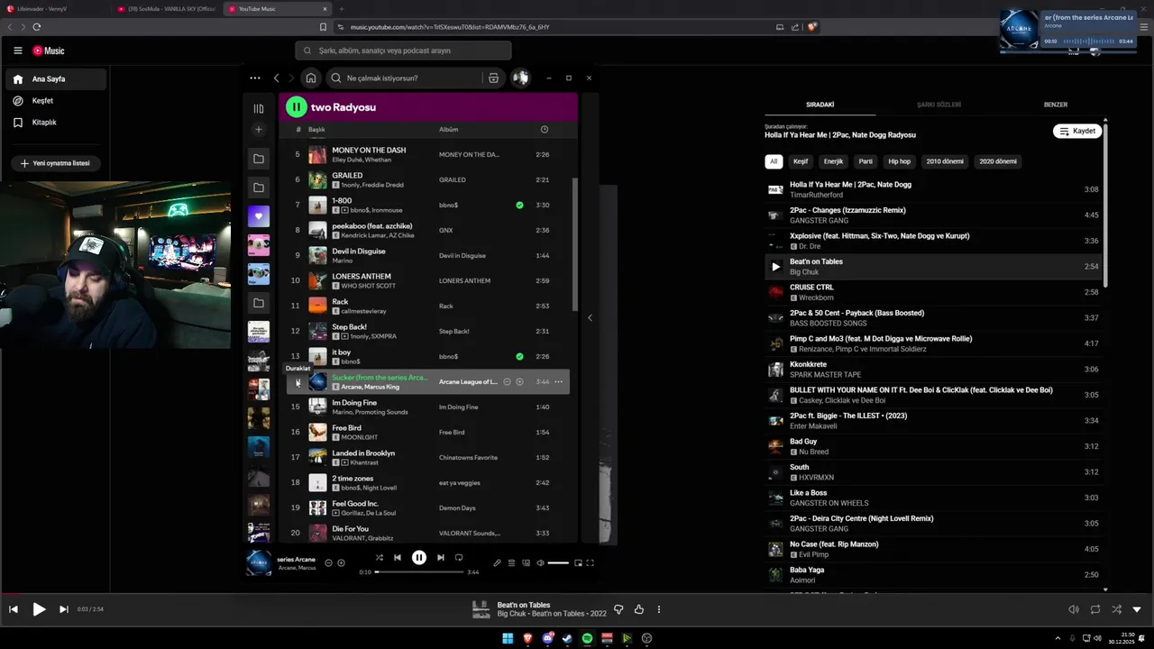Switch to BENZER tab

click(x=1056, y=105)
